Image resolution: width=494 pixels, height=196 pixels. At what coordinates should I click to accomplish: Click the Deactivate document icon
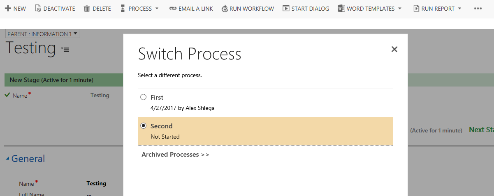[x=38, y=8]
